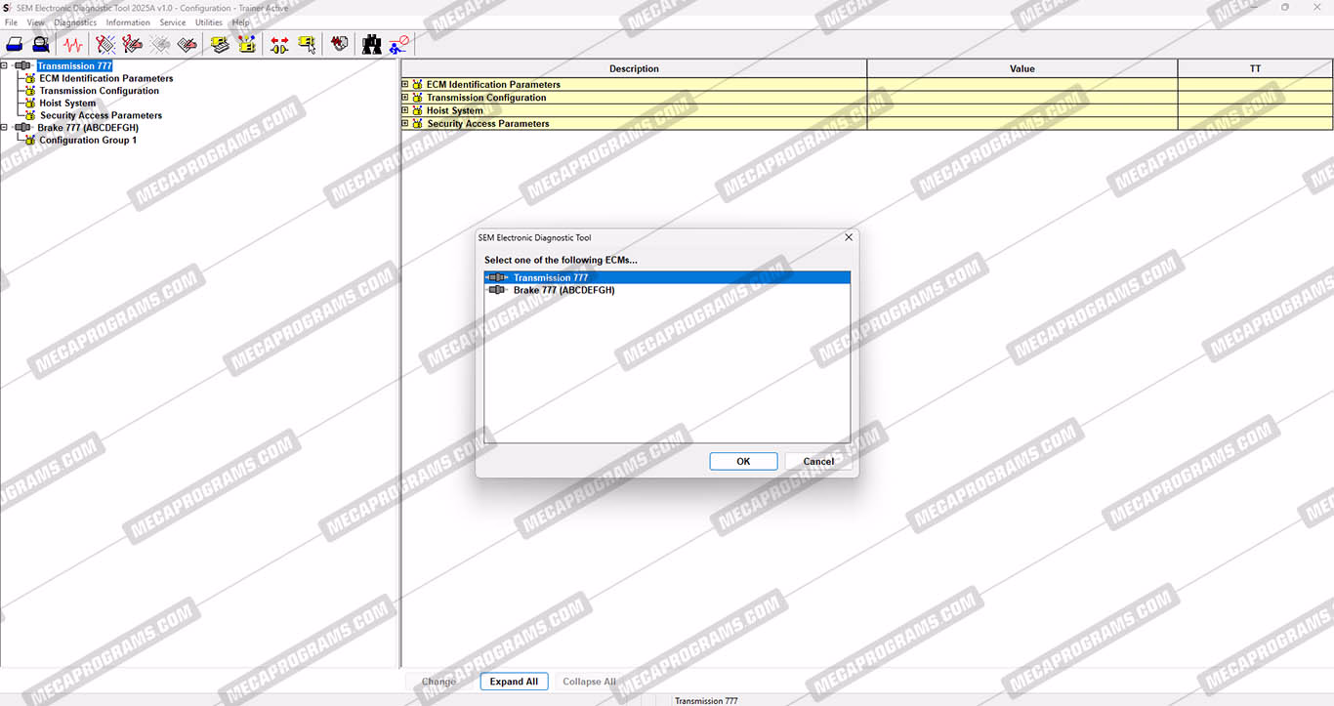The image size is (1334, 706).
Task: Close the SEM Electronic Diagnostic Tool dialog
Action: pos(848,237)
